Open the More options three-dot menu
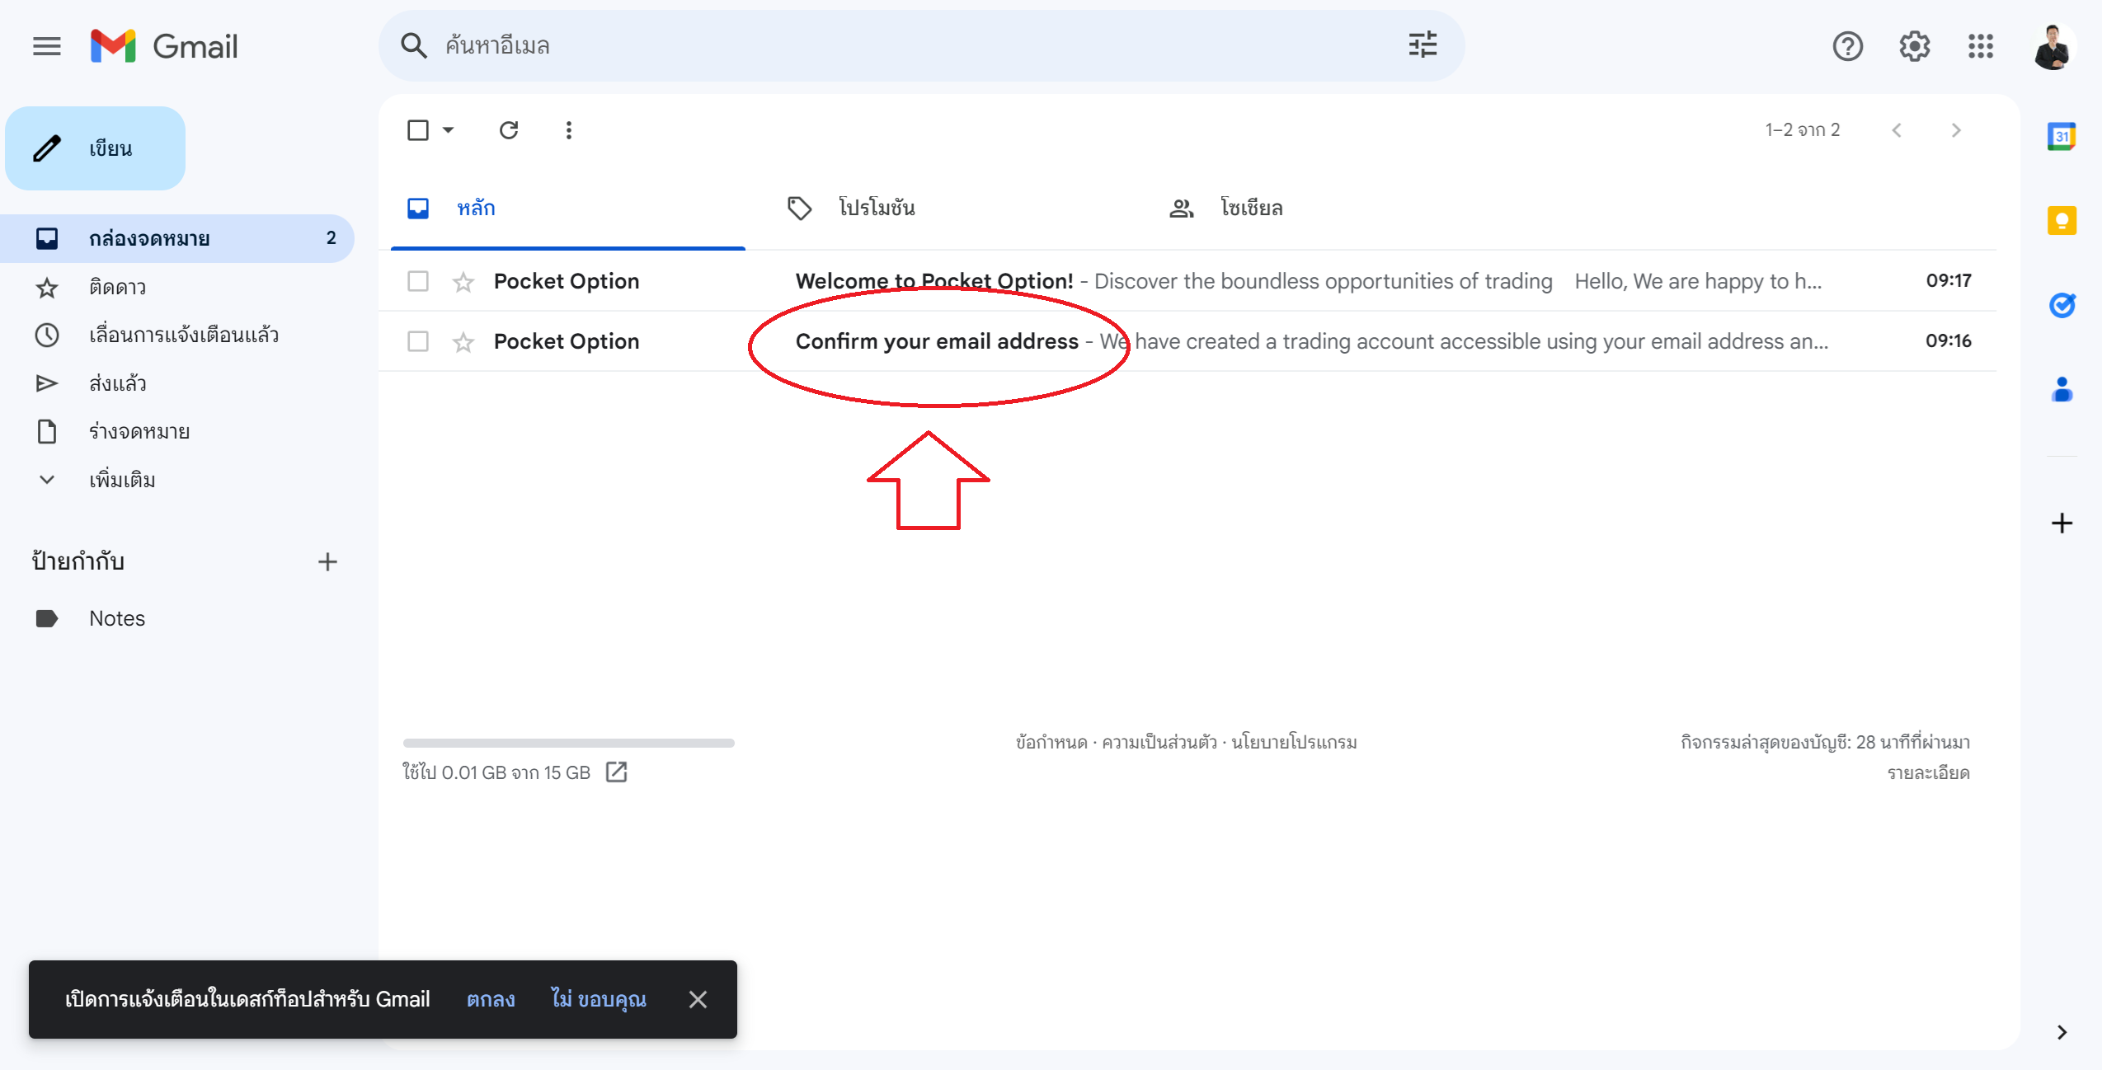2102x1070 pixels. pos(568,130)
